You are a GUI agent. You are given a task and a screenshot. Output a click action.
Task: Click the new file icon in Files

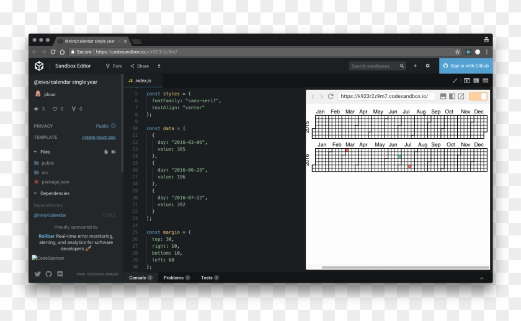click(x=106, y=151)
